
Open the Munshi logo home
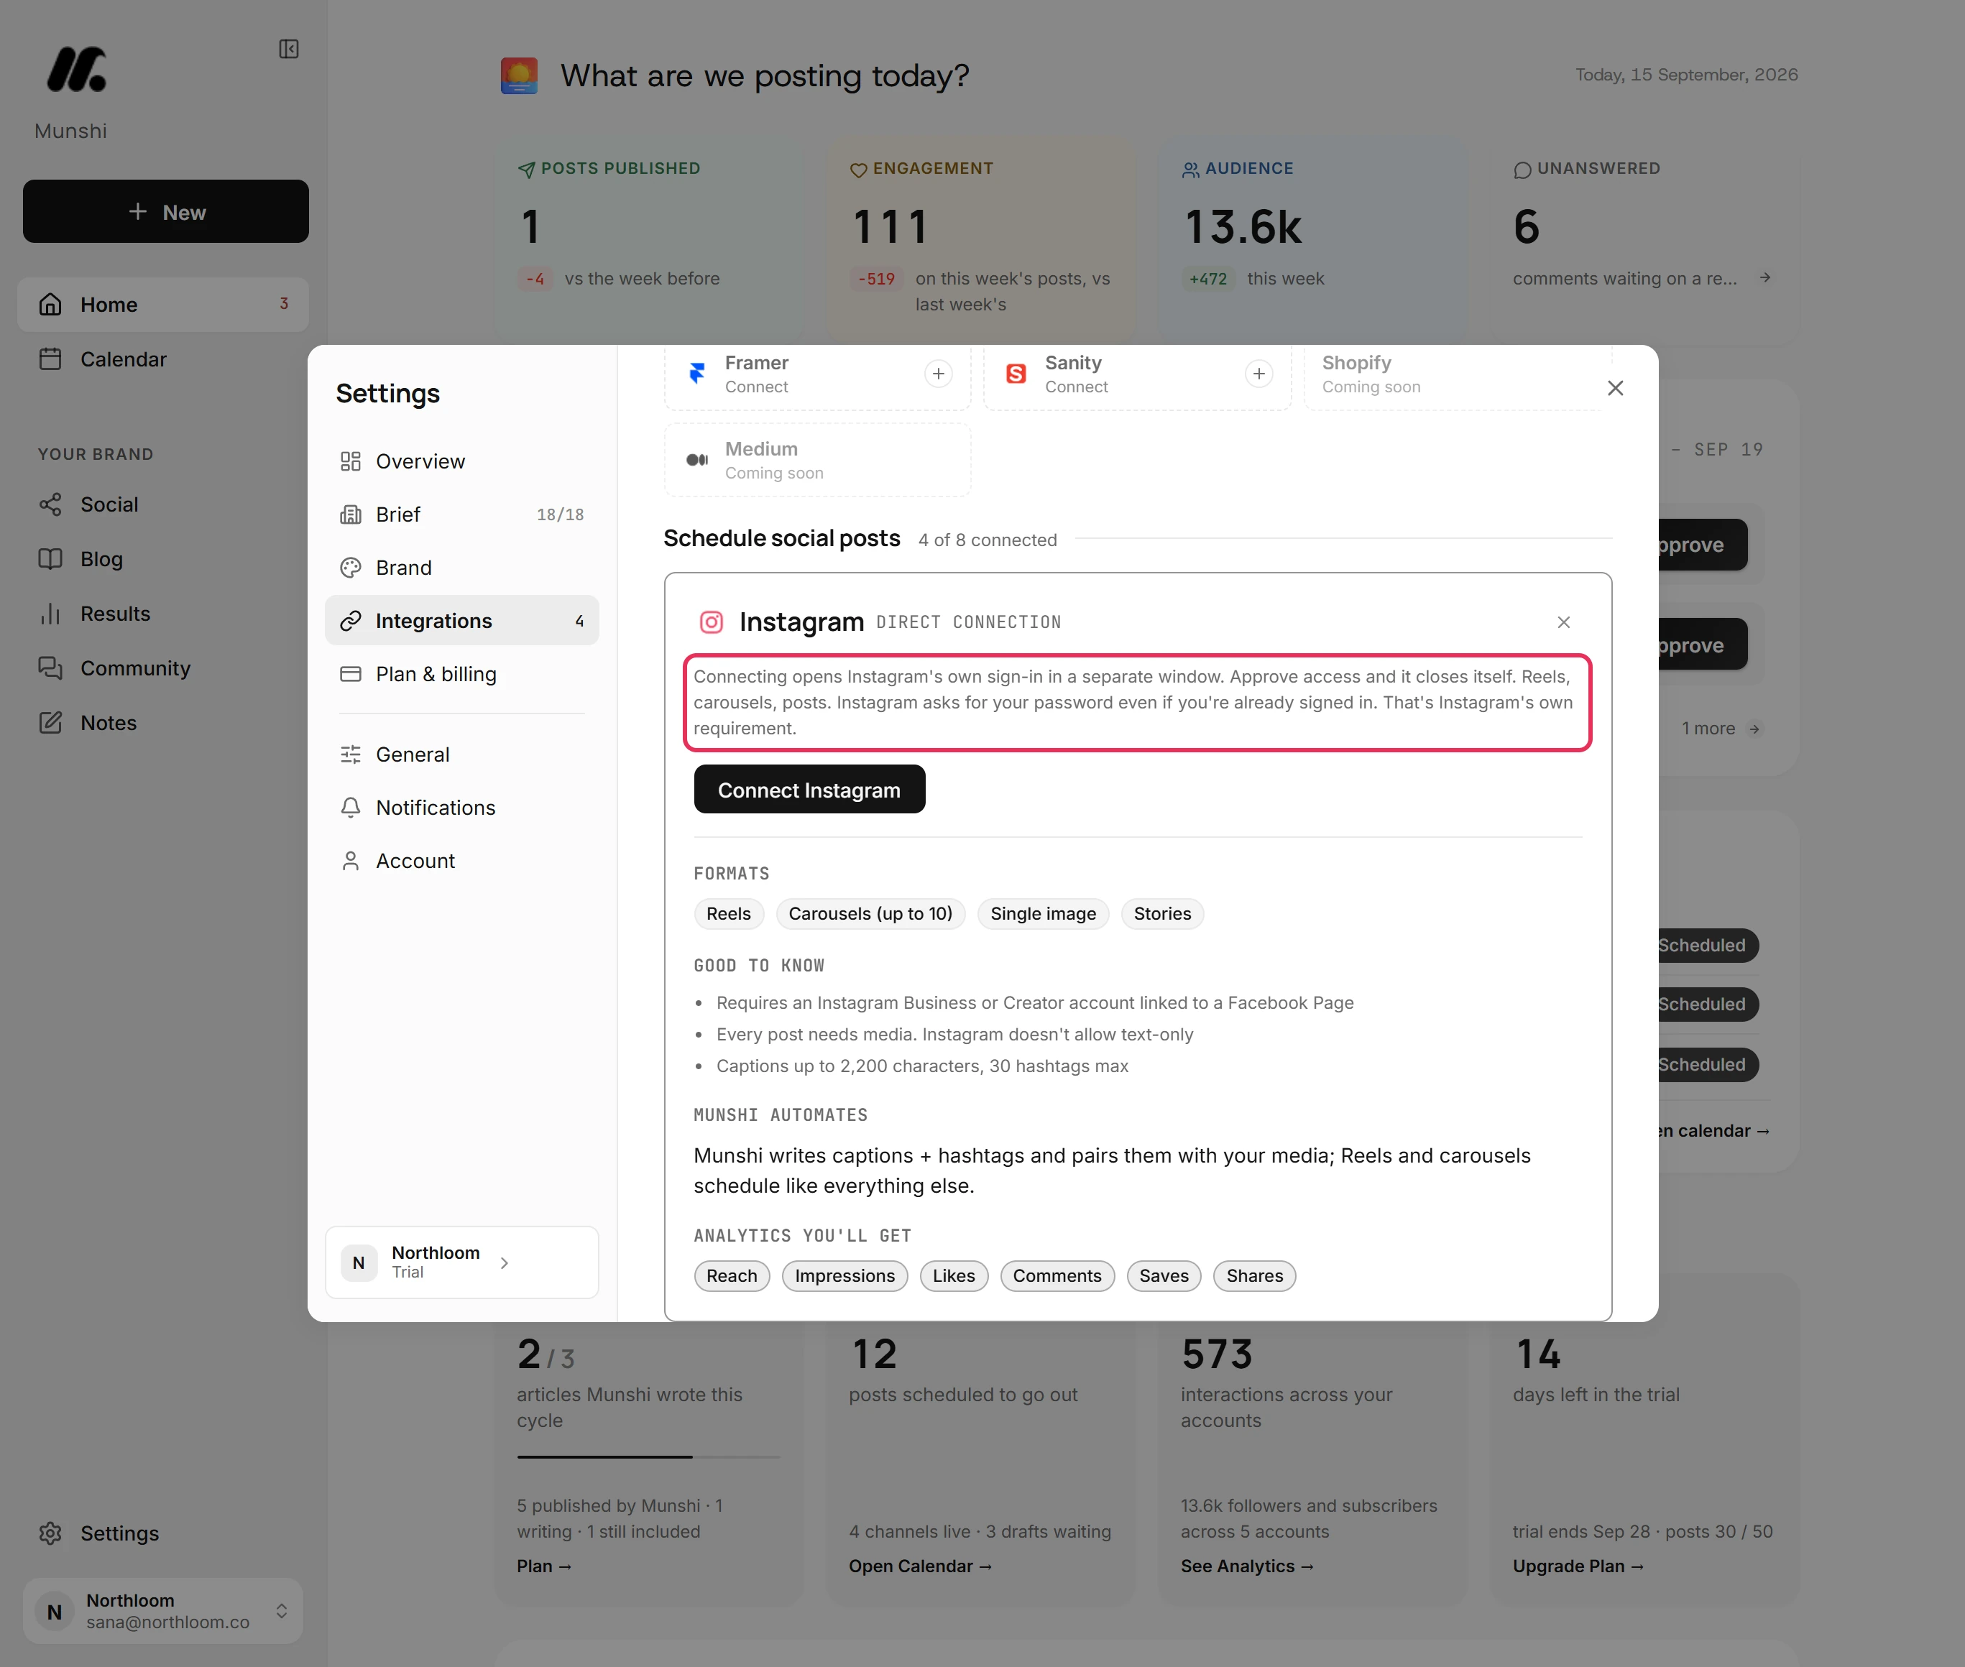coord(75,70)
